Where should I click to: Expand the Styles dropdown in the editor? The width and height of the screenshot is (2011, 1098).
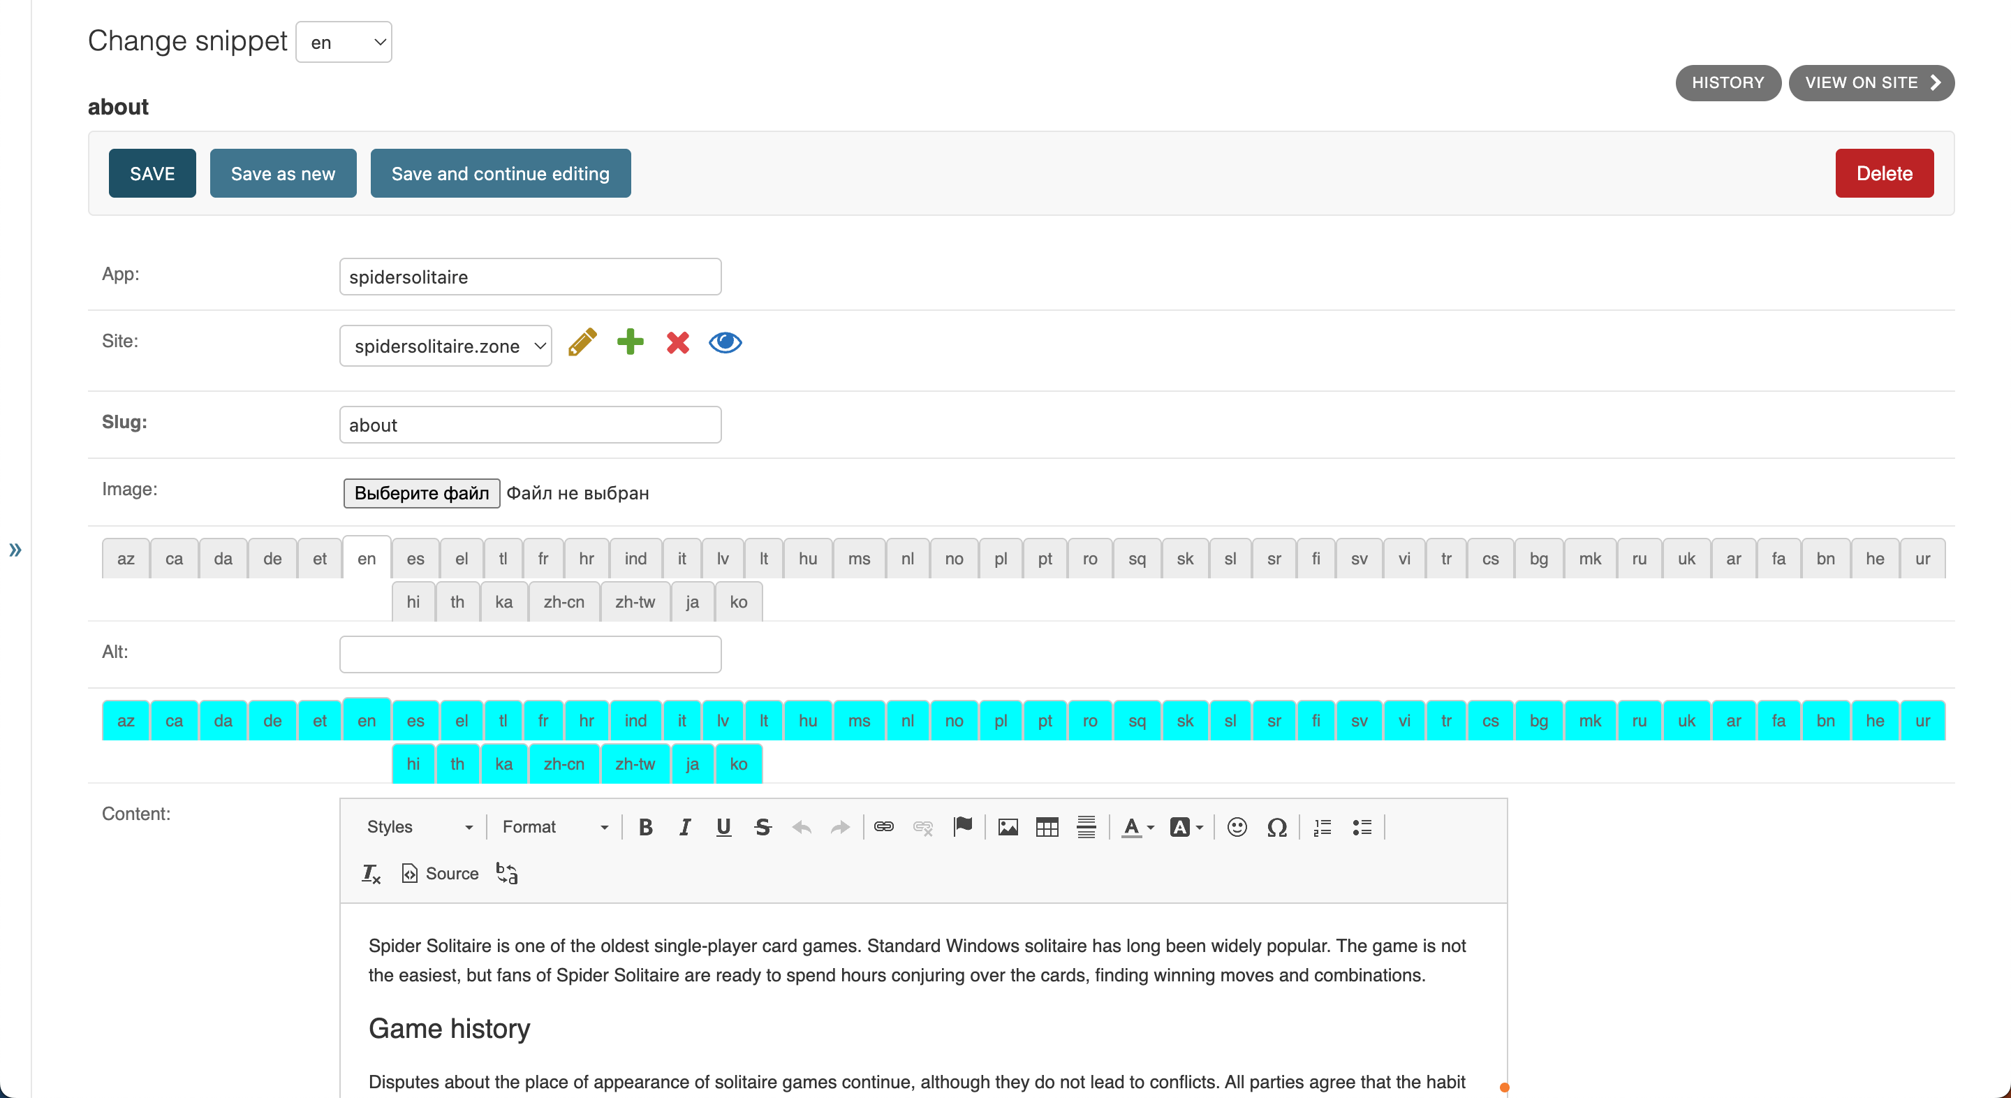419,827
